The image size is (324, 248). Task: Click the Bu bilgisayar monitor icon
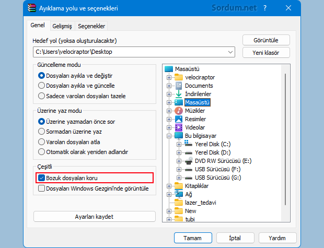click(179, 136)
